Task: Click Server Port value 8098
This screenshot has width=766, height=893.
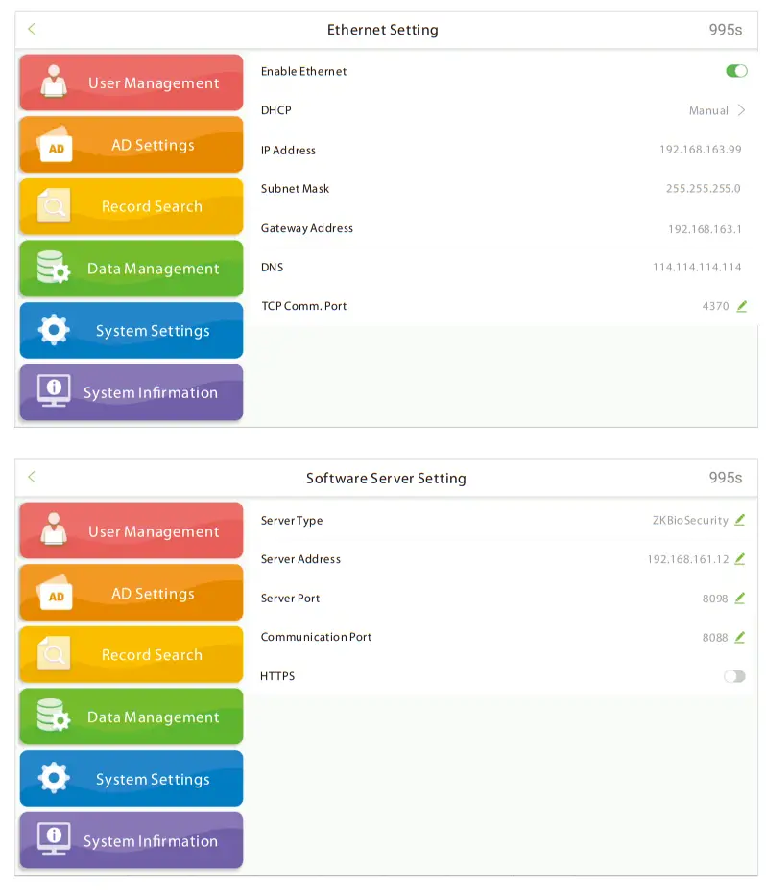Action: coord(715,599)
